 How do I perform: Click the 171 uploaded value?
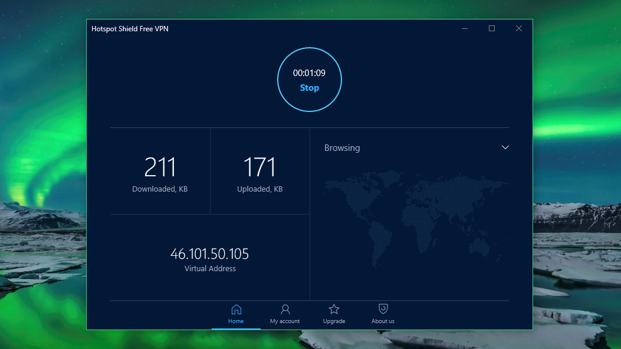tap(259, 167)
